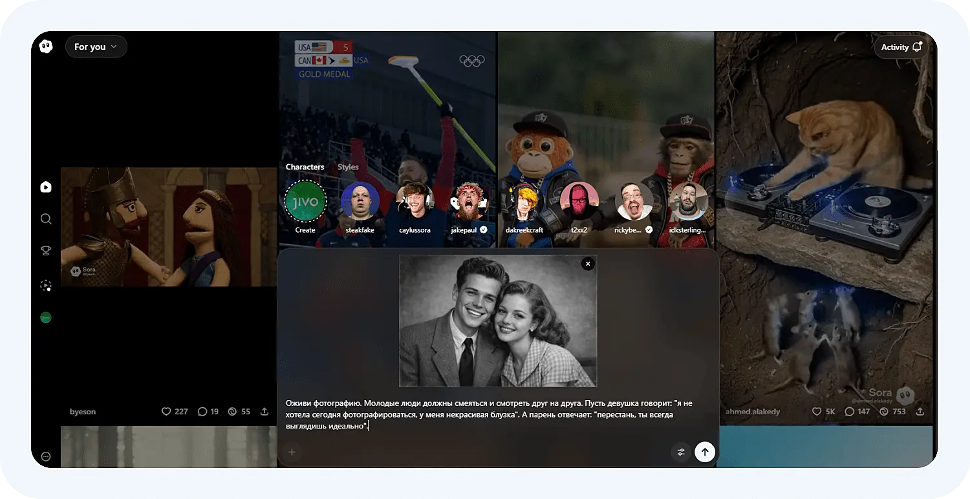Share ahmed.alakedy's post
Viewport: 970px width, 499px height.
tap(920, 412)
